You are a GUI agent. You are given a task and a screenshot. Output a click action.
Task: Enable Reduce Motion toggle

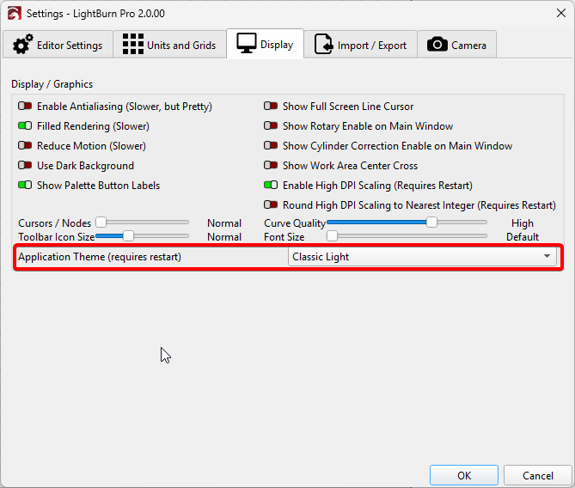pos(25,145)
